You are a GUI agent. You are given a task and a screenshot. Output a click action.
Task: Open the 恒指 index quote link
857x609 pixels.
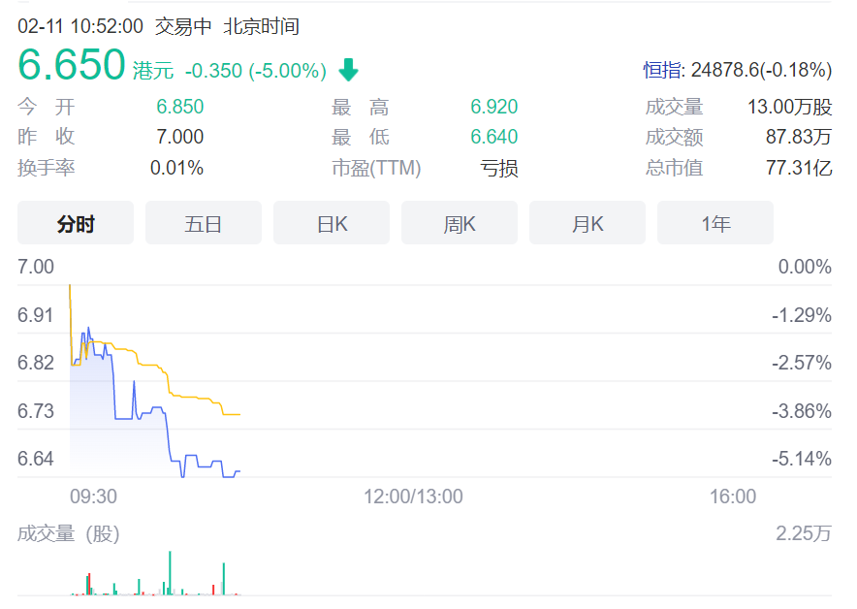pos(663,70)
